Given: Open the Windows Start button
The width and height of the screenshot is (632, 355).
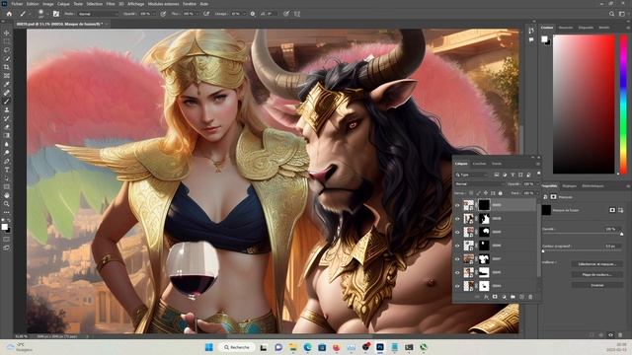Looking at the screenshot, I should click(208, 347).
